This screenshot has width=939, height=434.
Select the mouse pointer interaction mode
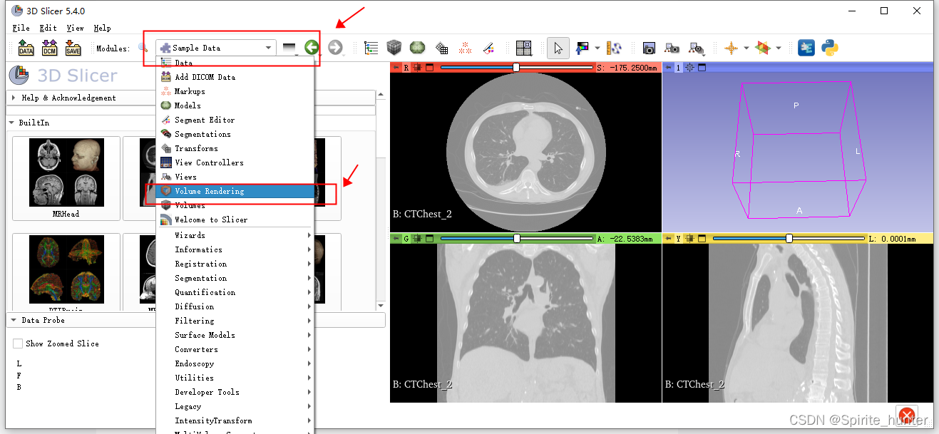pyautogui.click(x=558, y=48)
